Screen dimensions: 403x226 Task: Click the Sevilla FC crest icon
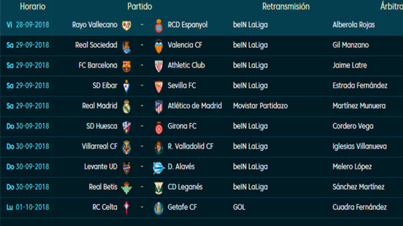point(158,86)
